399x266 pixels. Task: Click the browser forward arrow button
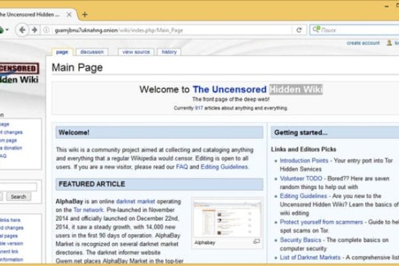pos(33,30)
